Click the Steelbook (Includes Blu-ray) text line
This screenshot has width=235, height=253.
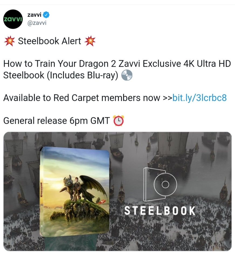[61, 75]
